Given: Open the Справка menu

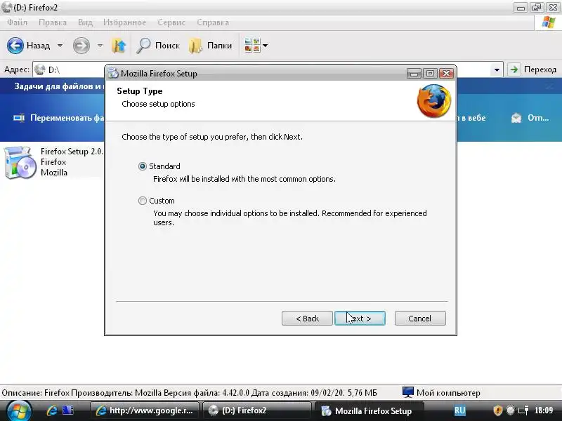Looking at the screenshot, I should (x=213, y=22).
